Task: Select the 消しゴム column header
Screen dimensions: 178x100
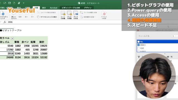Action: 5,42
